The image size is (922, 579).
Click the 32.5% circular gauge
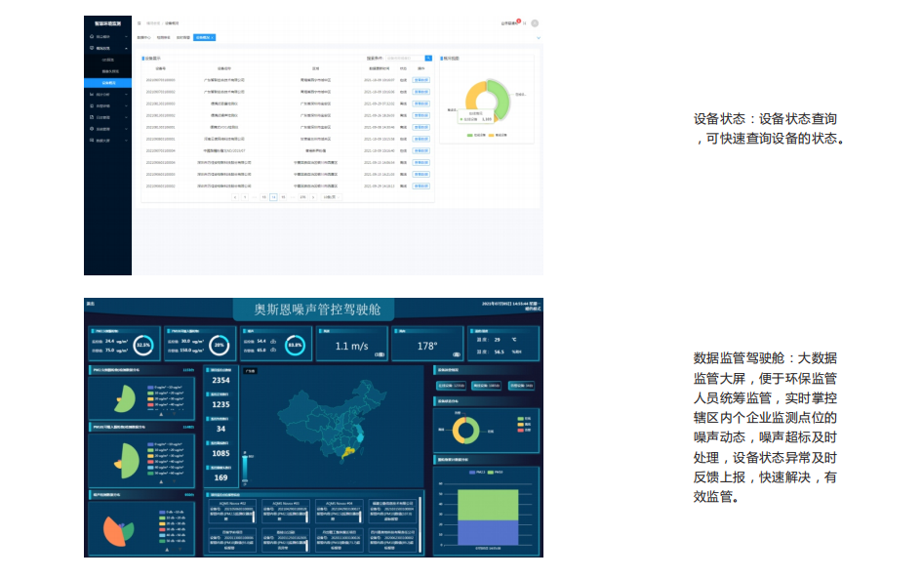pyautogui.click(x=143, y=346)
